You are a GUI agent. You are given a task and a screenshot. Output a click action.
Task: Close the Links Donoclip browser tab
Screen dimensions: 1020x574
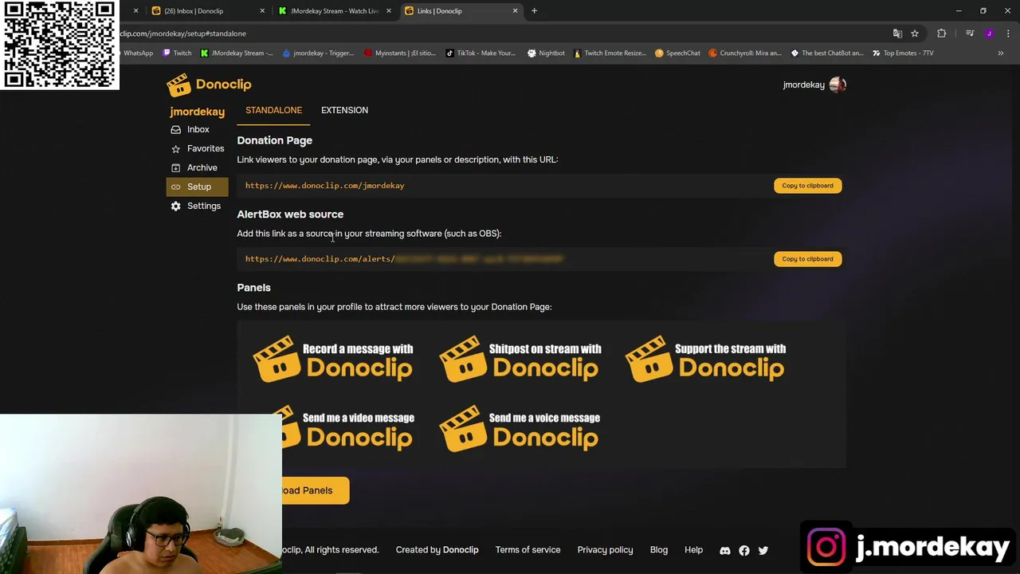515,11
